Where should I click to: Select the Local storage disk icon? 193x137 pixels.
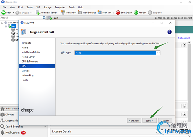(x=13, y=33)
